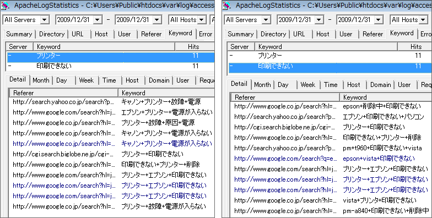Screen dimensions: 432x218
Task: Switch to Error tab in left window
Action: point(206,34)
